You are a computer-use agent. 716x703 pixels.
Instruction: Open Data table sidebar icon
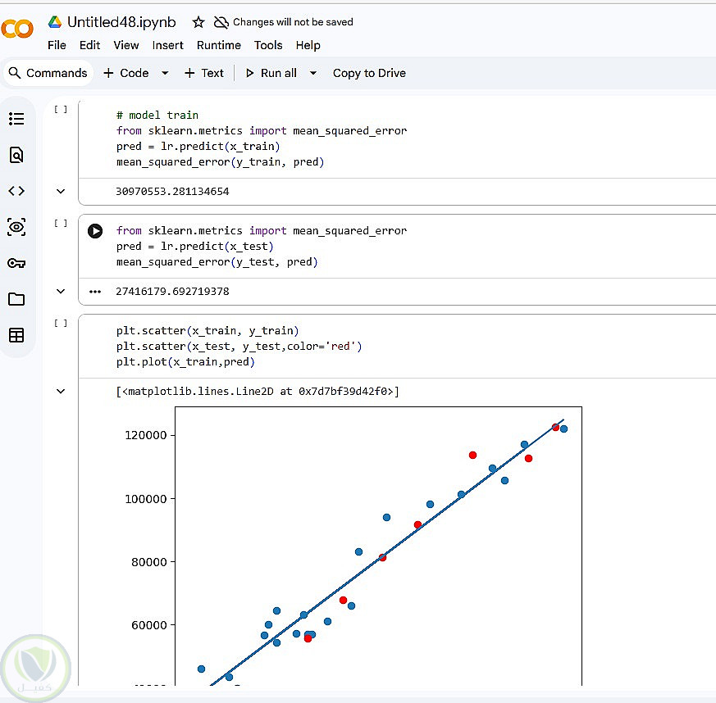16,335
